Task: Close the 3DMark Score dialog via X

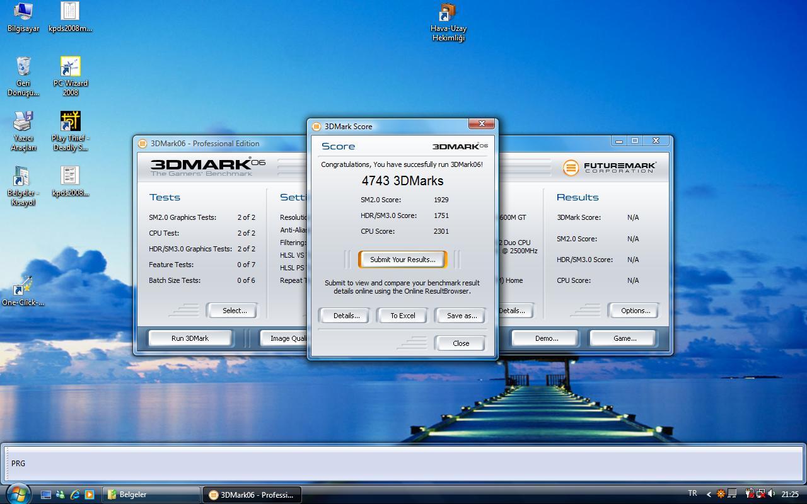Action: click(x=482, y=124)
